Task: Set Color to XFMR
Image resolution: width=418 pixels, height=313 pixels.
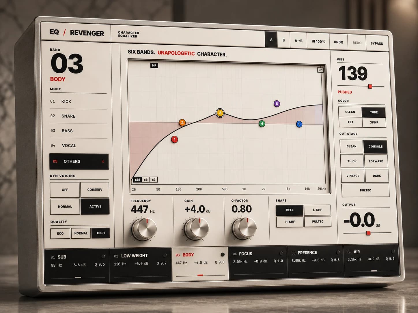Action: 374,122
